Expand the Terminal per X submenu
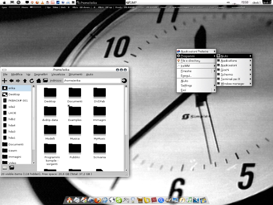 (x=234, y=79)
